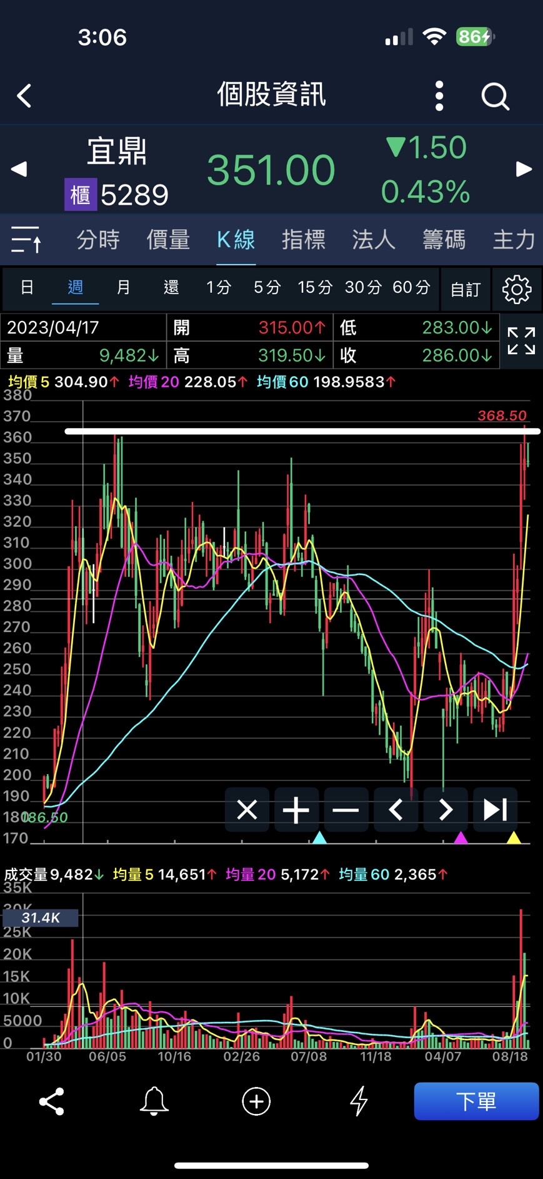Tap the share icon
The image size is (543, 1179).
pos(52,1101)
